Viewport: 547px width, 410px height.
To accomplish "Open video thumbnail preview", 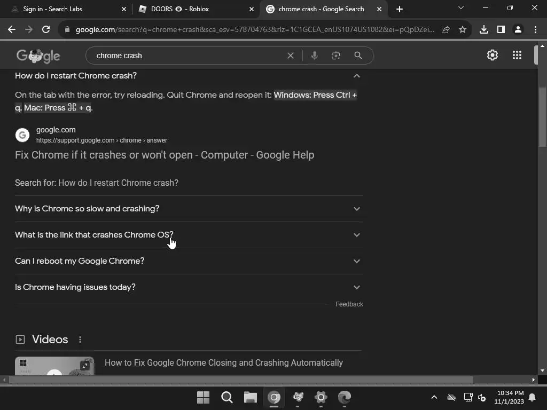I will (x=54, y=366).
